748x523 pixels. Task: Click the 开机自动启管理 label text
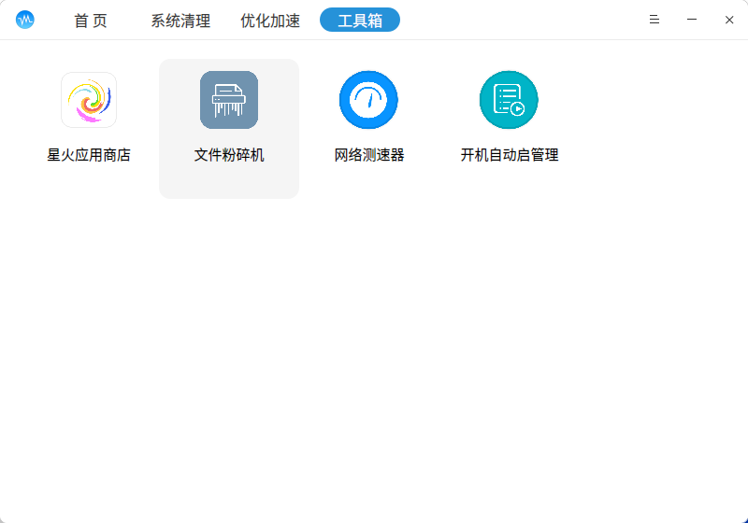click(x=510, y=155)
